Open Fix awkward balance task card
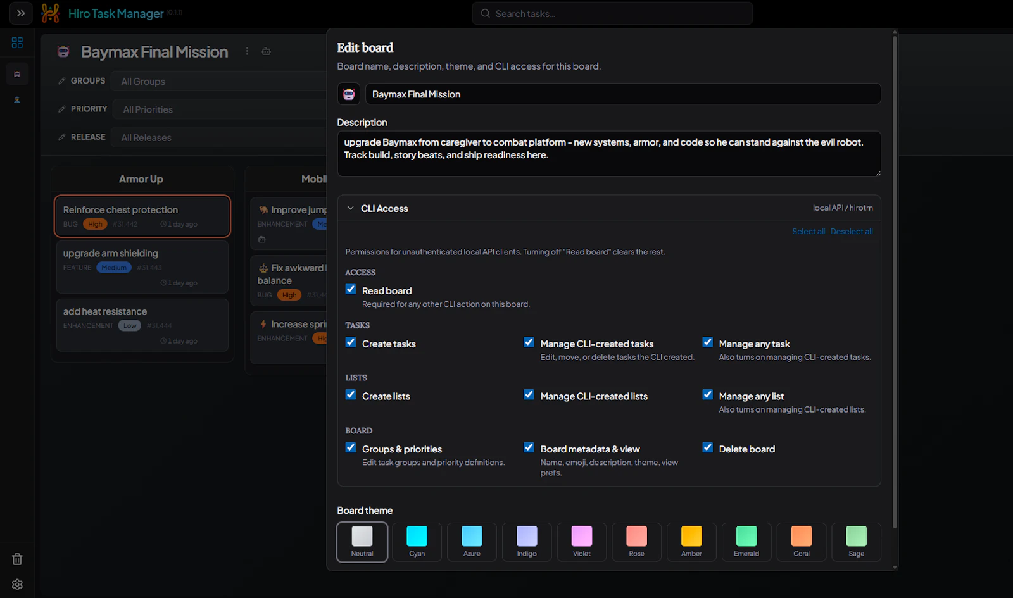 point(290,281)
